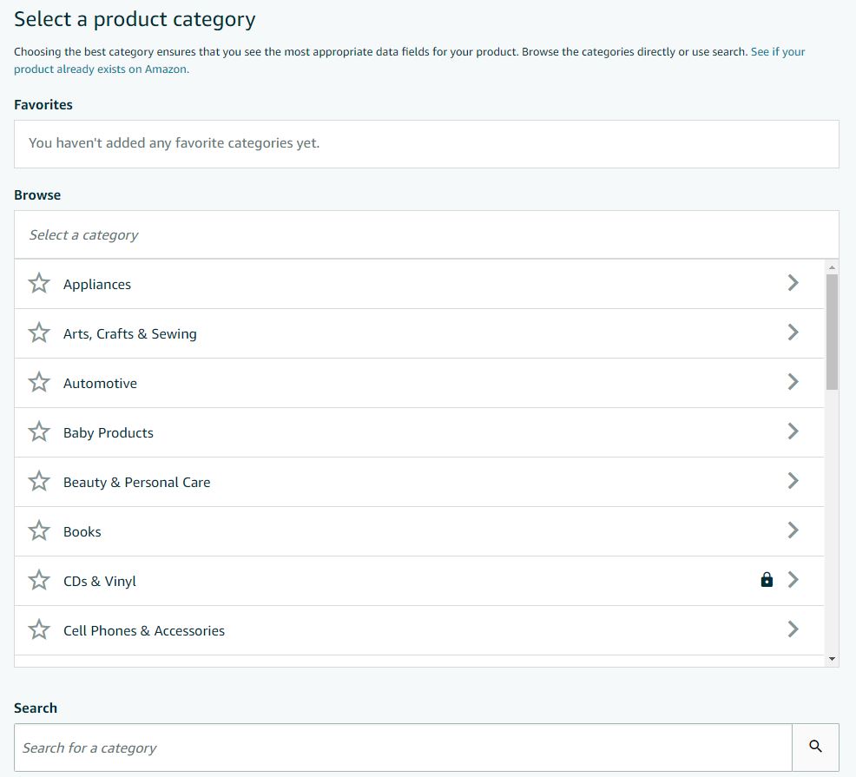Screen dimensions: 856x777
Task: Focus the "Search for a category" field
Action: pyautogui.click(x=403, y=747)
